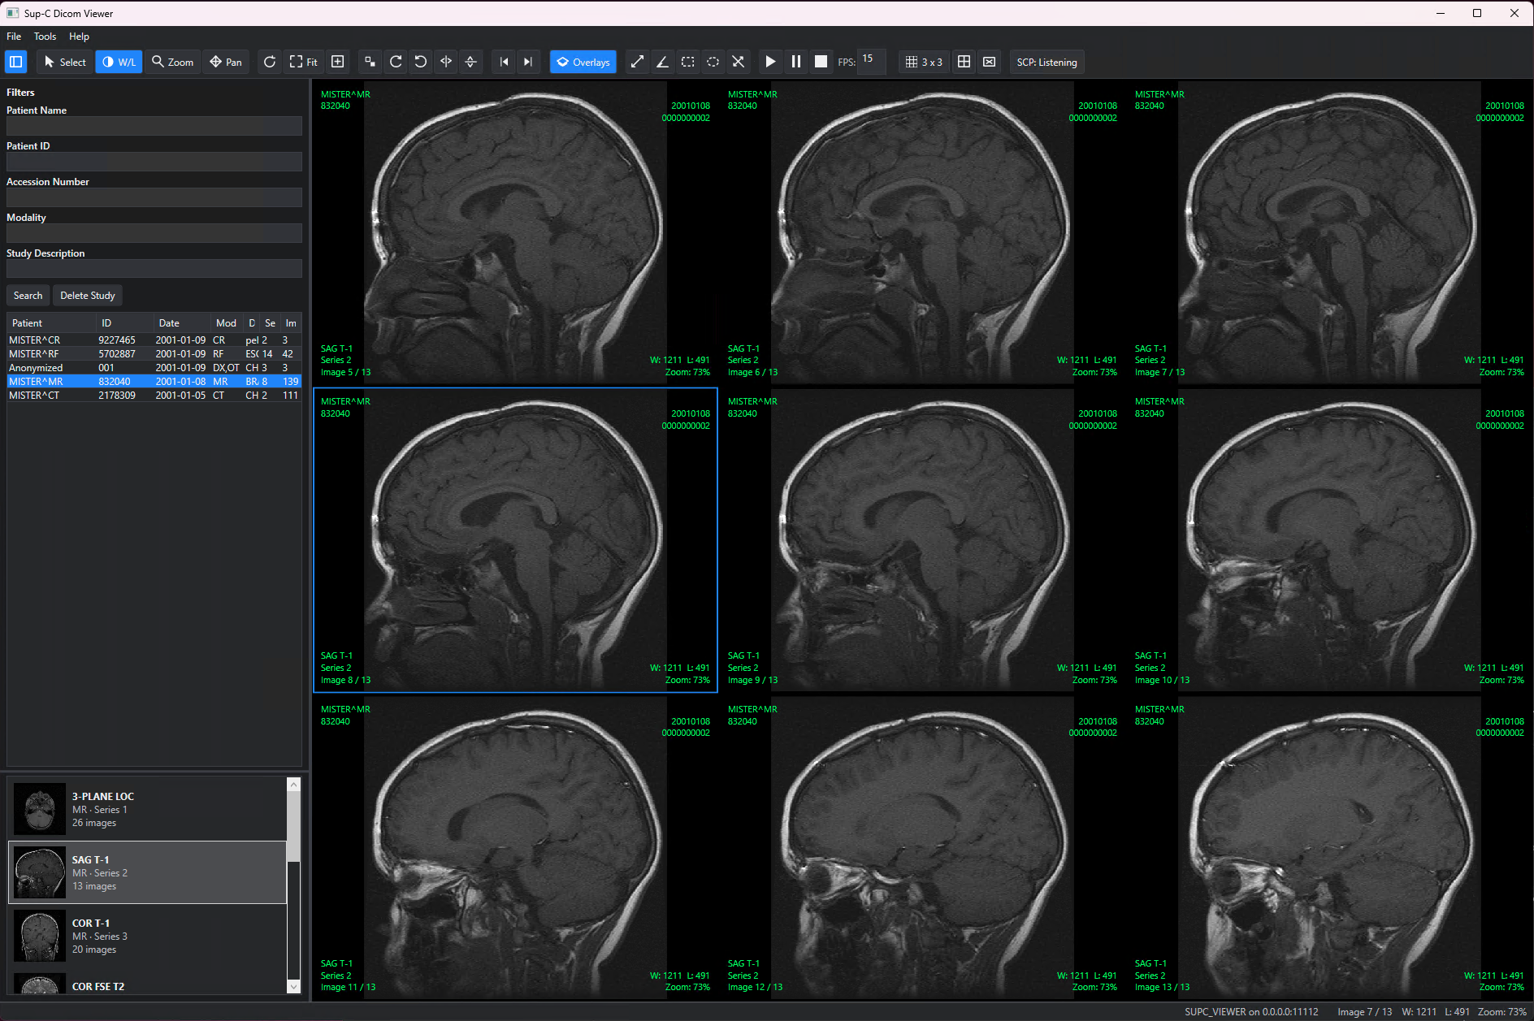Screen dimensions: 1534x1021
Task: Select the Image 13 / 13 viewport
Action: 1329,848
